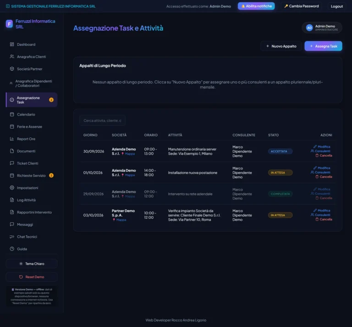Screen dimensions: 352x327
Task: Click the orange badge on Richieste Servizio
Action: [x=51, y=175]
